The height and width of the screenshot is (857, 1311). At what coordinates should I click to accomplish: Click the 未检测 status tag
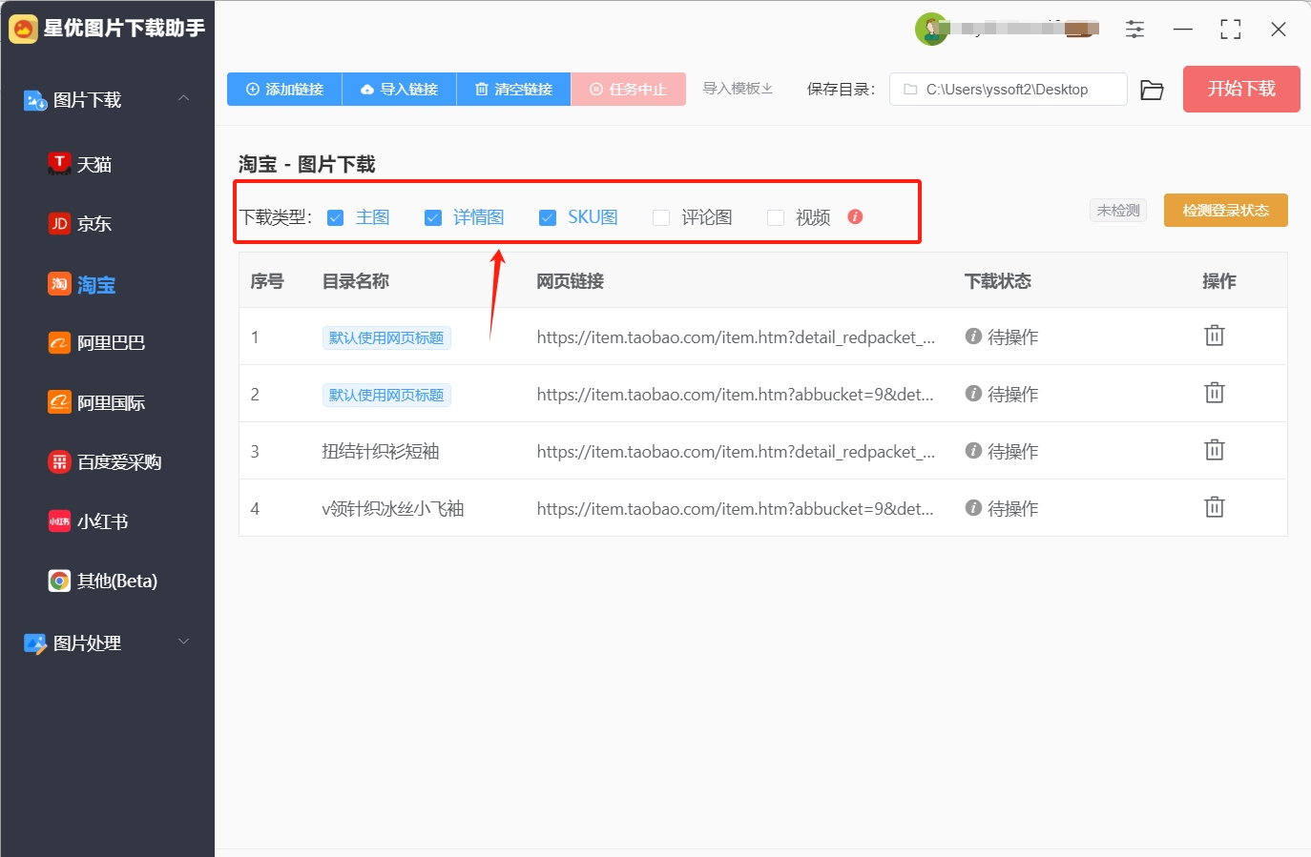(x=1118, y=211)
